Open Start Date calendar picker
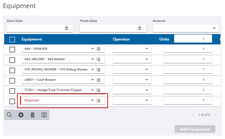225x139 pixels. click(67, 28)
